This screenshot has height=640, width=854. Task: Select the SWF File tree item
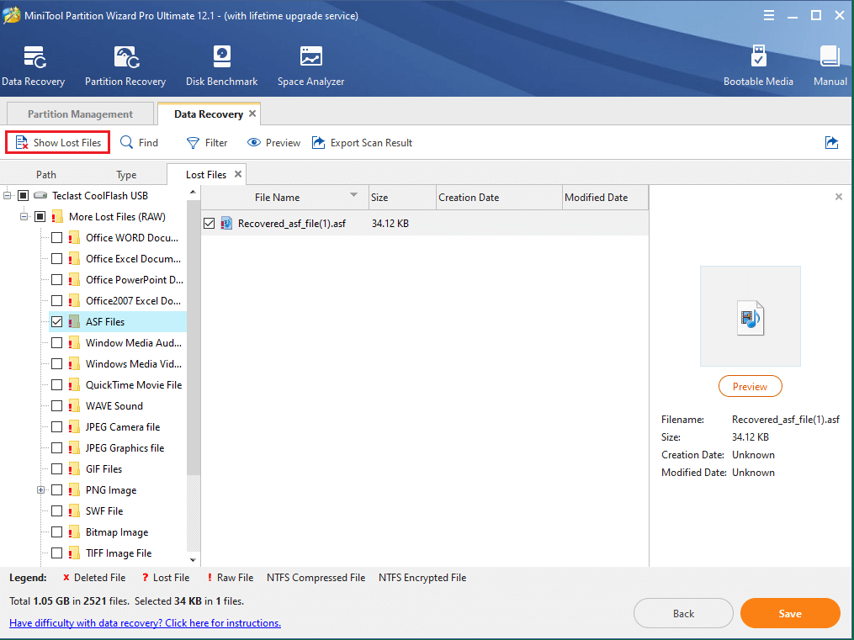(x=104, y=511)
